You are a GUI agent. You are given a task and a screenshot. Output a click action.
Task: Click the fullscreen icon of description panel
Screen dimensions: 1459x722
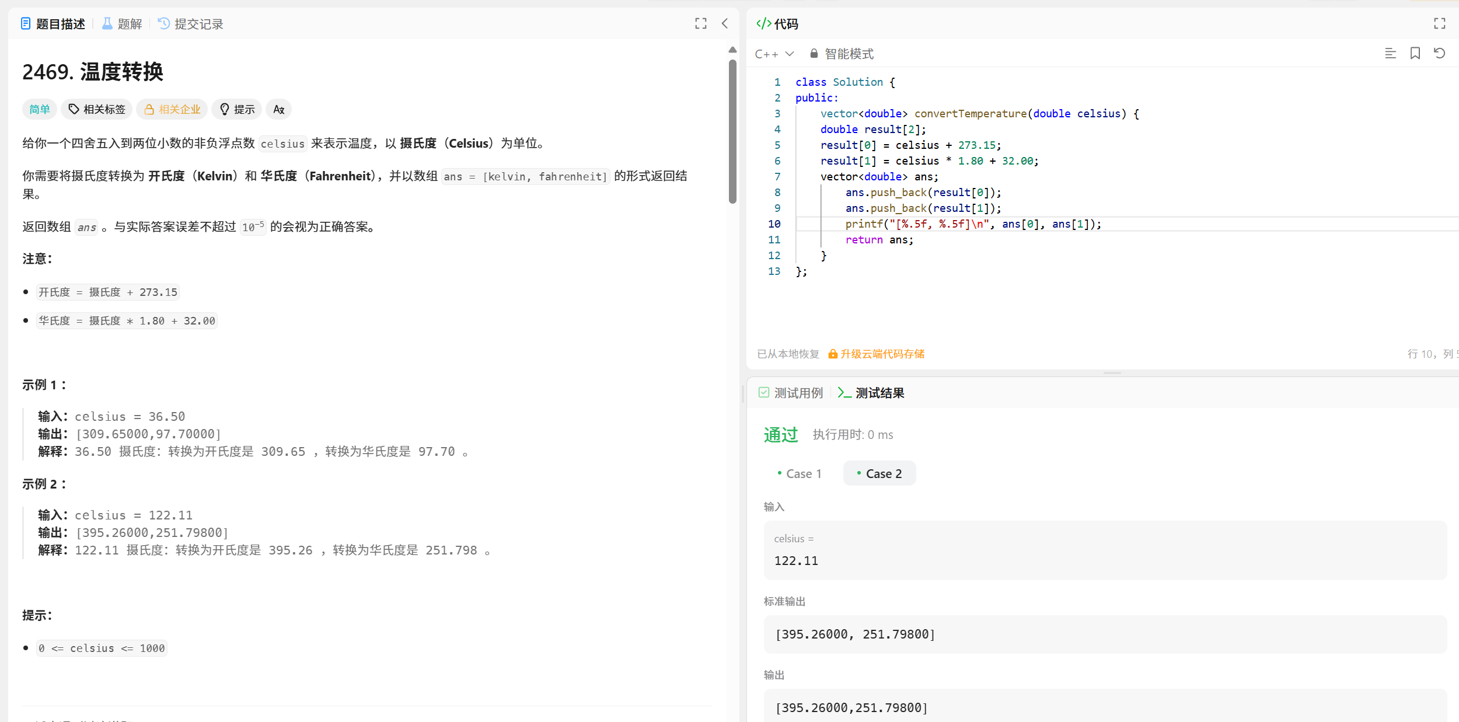point(701,23)
